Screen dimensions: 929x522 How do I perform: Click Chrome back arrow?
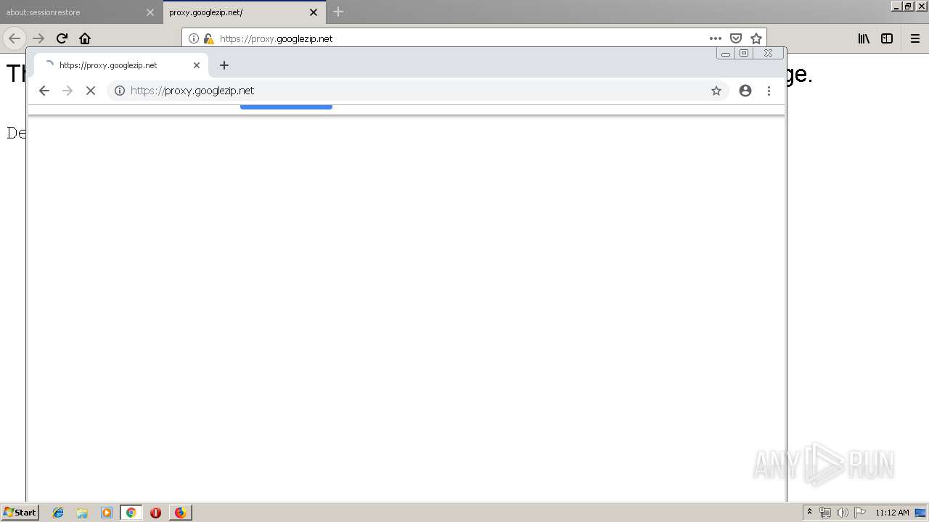click(44, 91)
